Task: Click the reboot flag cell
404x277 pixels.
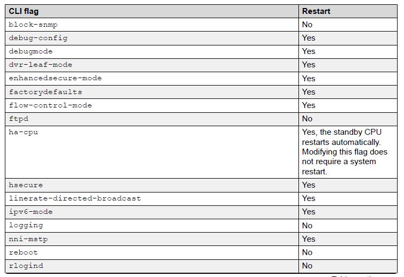Action: point(23,252)
